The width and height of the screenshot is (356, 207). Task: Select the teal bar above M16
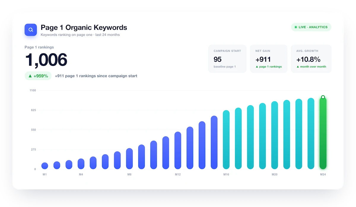click(x=226, y=140)
